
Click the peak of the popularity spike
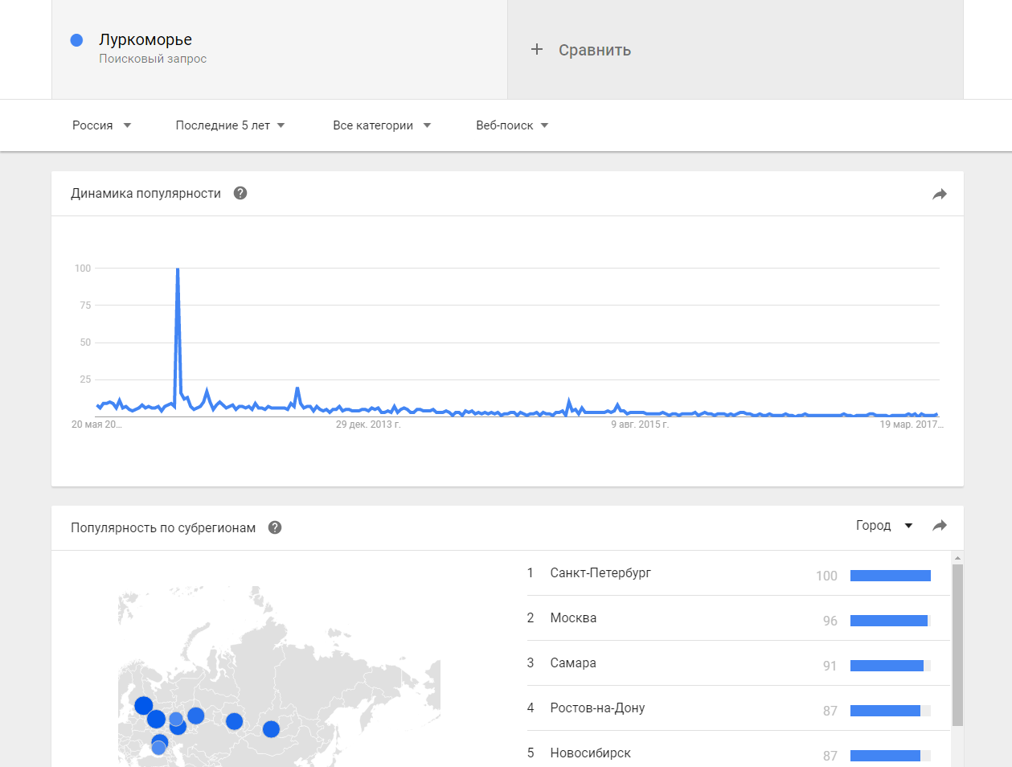click(177, 269)
